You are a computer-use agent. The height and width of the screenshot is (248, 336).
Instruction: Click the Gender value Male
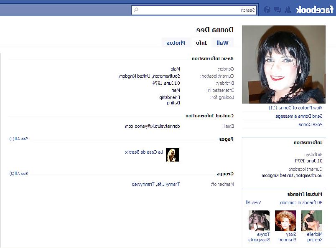tap(175, 69)
